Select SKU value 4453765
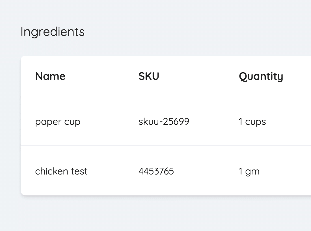Screen dimensions: 311x231 tap(156, 171)
